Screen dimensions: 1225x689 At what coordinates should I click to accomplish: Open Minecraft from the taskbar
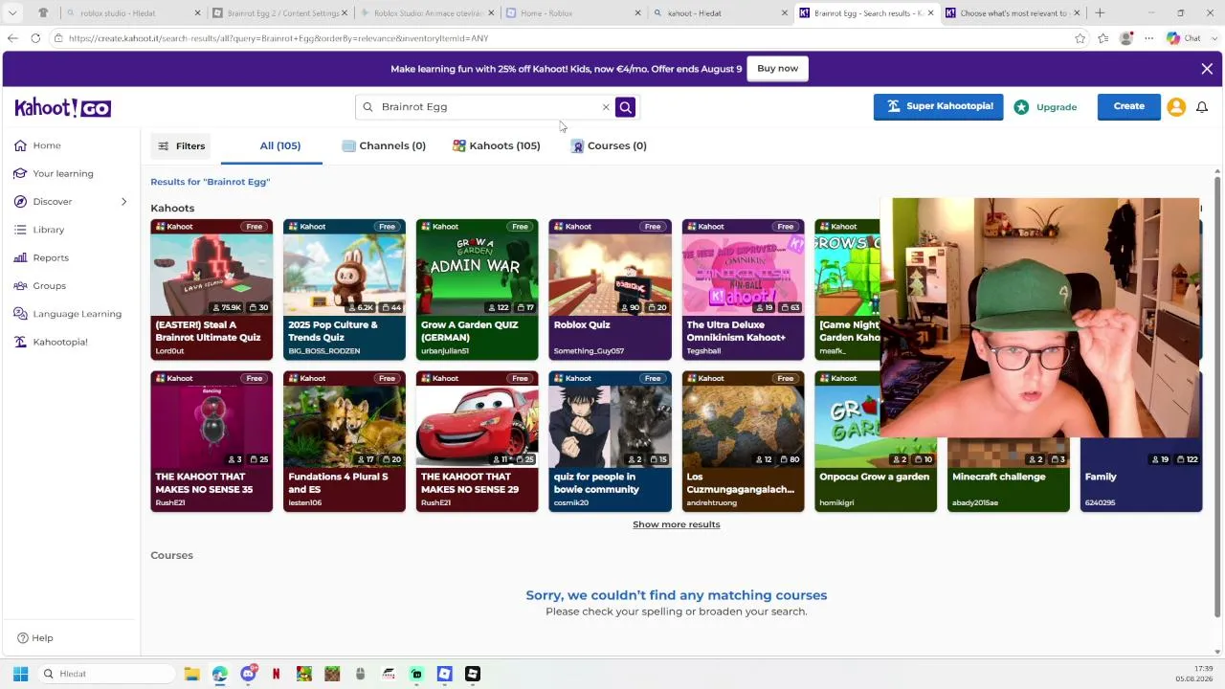click(332, 674)
